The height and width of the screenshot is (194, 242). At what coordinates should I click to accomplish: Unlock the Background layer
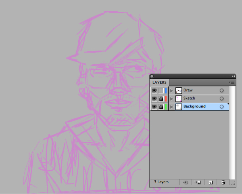click(x=161, y=107)
